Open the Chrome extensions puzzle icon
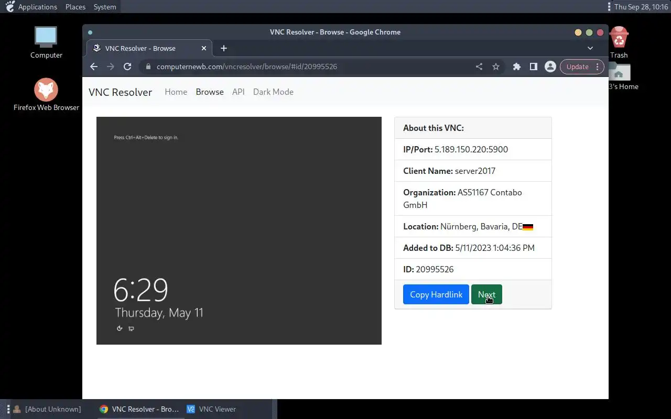 click(x=517, y=67)
